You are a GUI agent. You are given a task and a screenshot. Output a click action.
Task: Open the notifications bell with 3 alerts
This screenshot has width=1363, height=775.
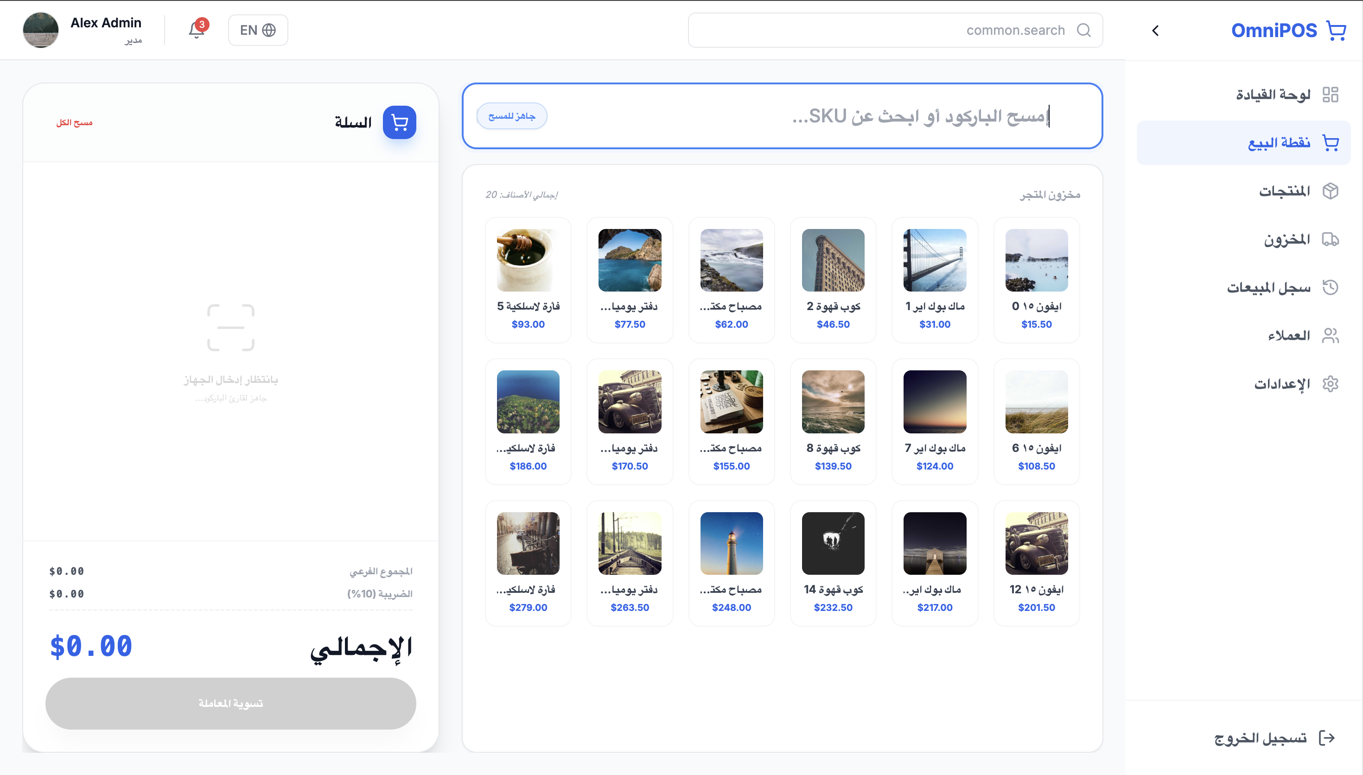(197, 30)
